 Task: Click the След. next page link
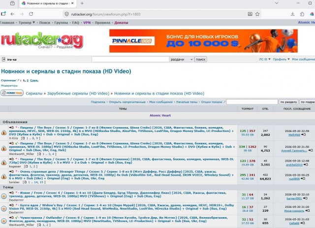point(34,80)
